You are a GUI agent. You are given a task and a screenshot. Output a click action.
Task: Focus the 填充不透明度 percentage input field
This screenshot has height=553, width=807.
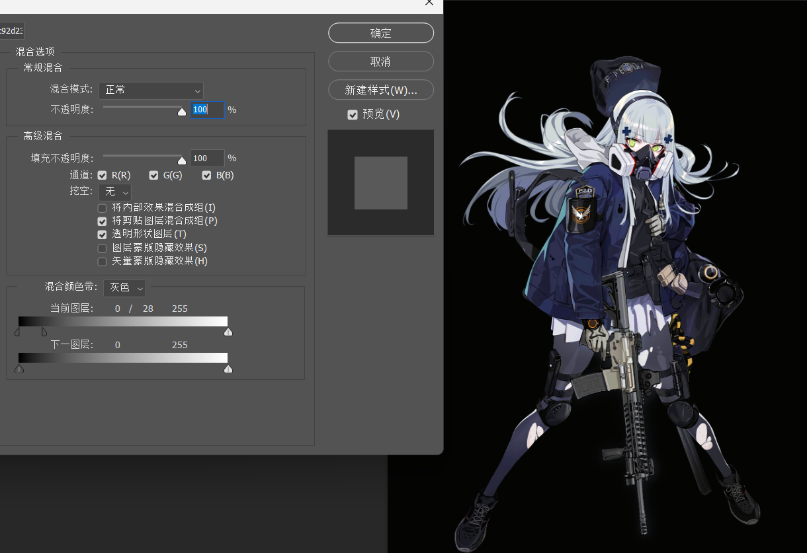pyautogui.click(x=207, y=158)
